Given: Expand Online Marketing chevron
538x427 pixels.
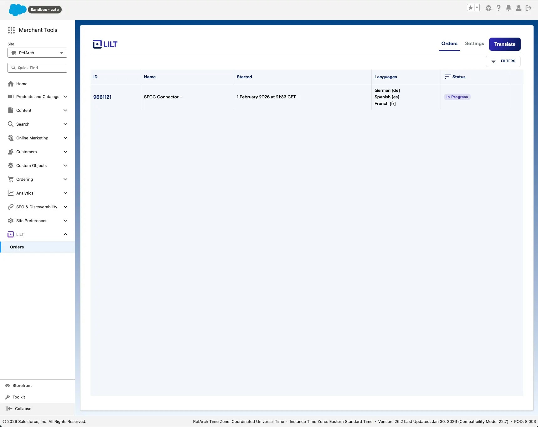Looking at the screenshot, I should (x=65, y=138).
